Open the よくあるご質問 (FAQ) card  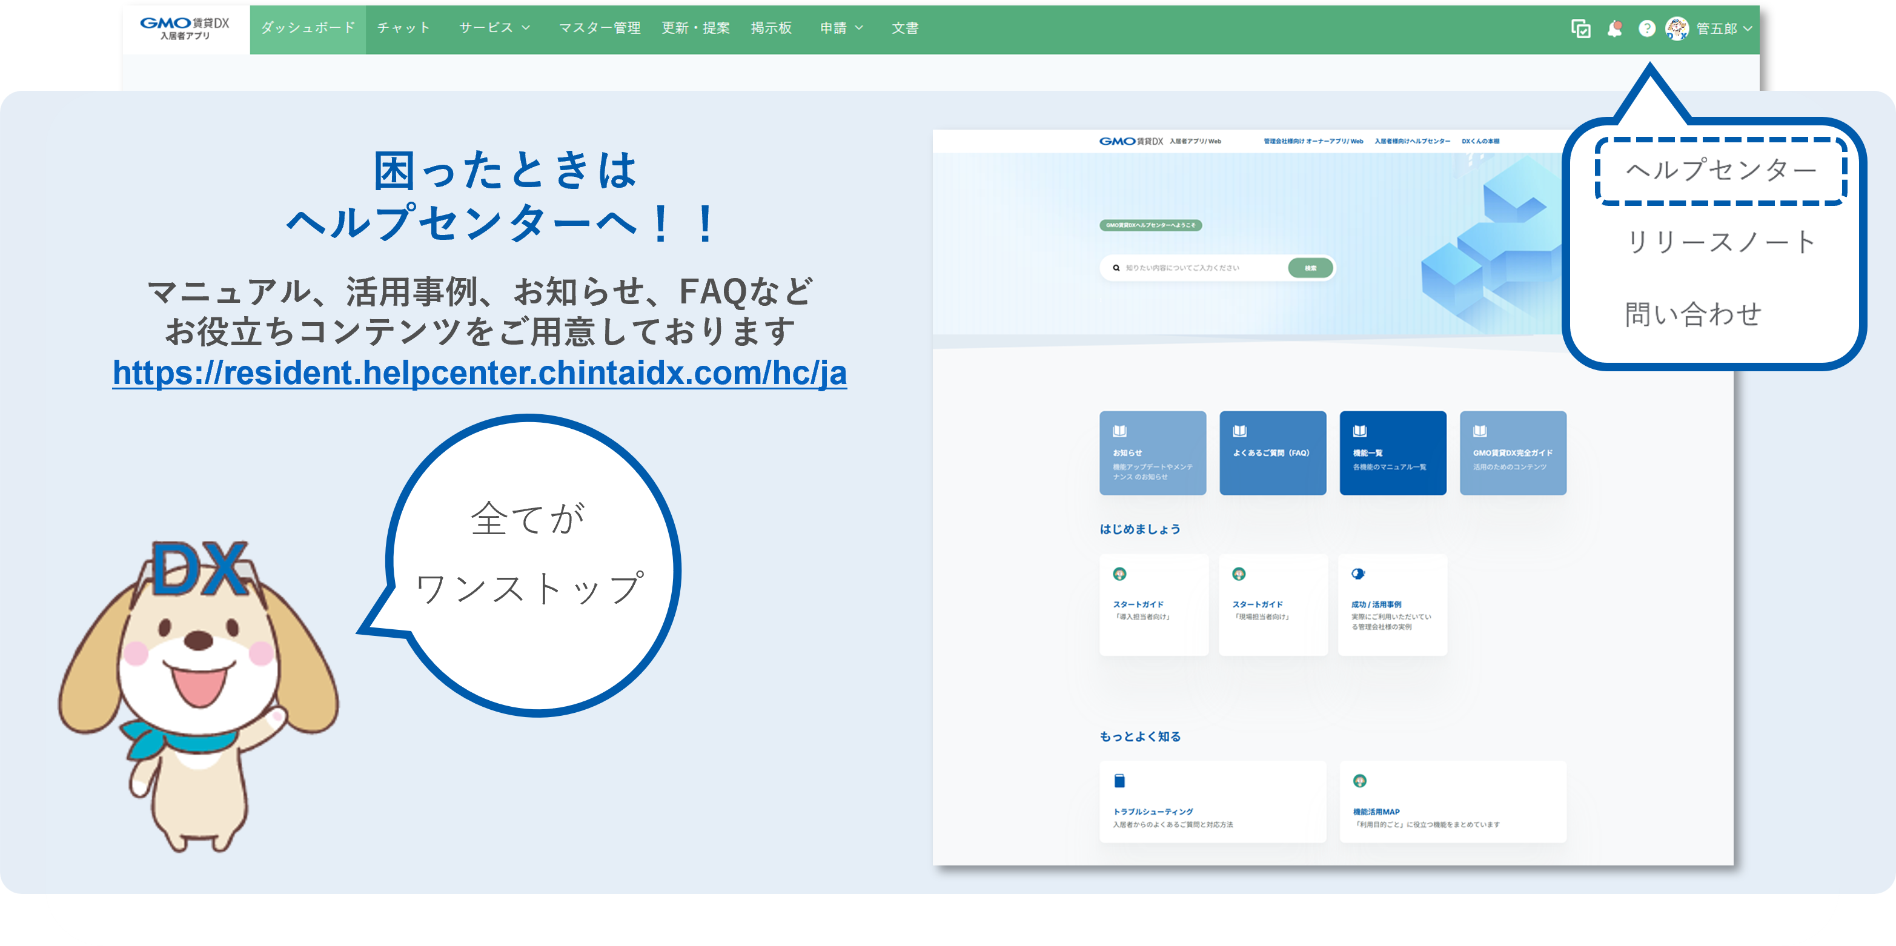coord(1273,452)
